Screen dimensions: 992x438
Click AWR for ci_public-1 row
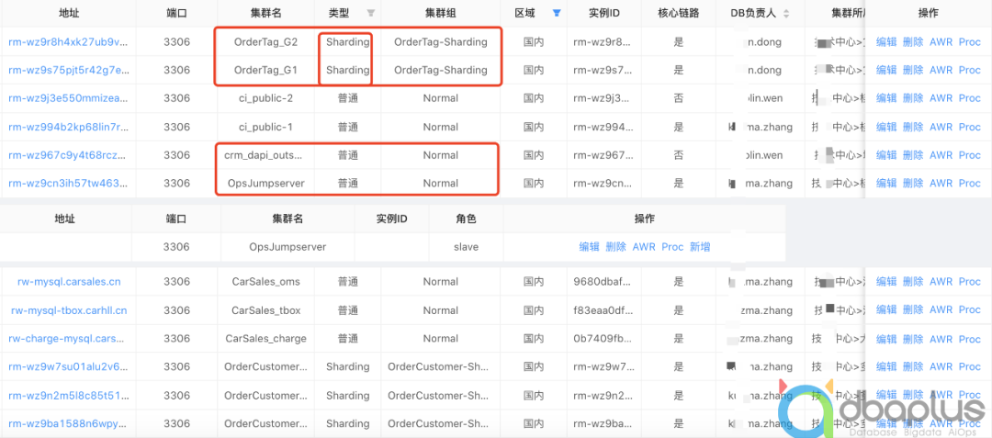click(x=941, y=127)
